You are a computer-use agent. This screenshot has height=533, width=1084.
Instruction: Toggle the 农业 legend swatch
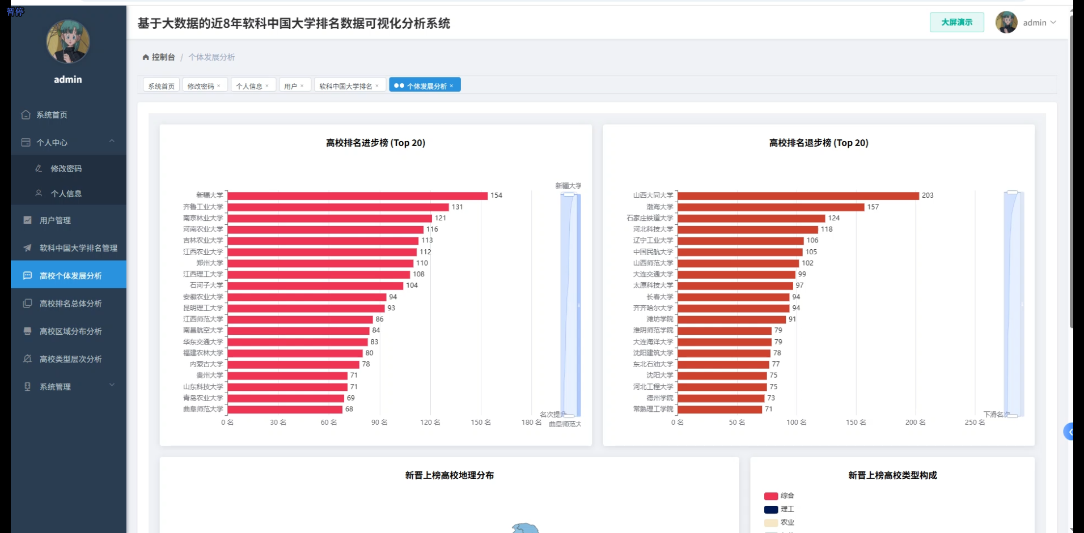pos(770,523)
